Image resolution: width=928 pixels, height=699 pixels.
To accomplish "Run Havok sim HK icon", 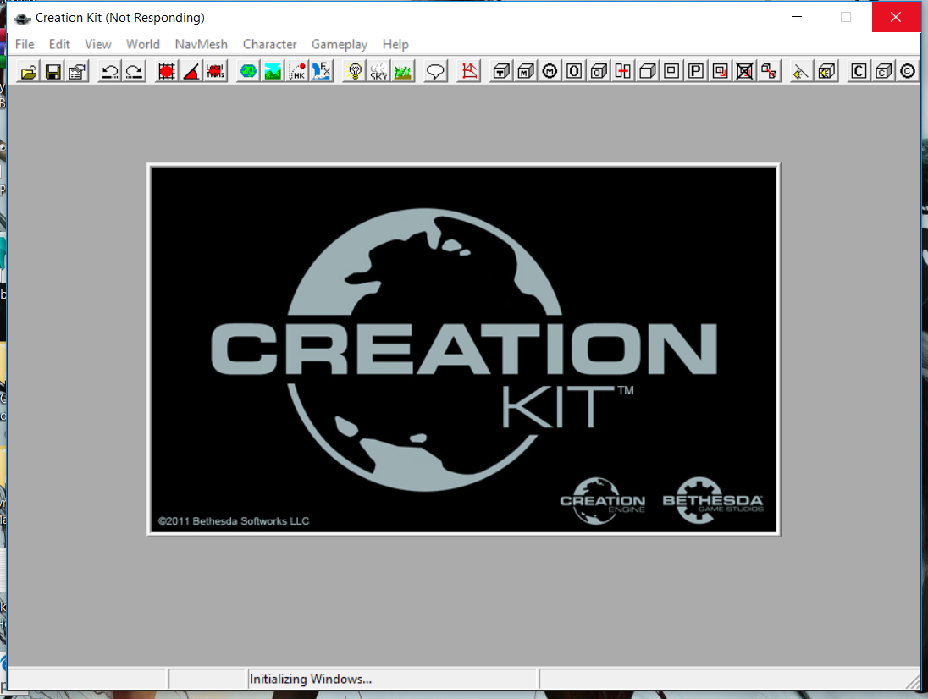I will 298,72.
